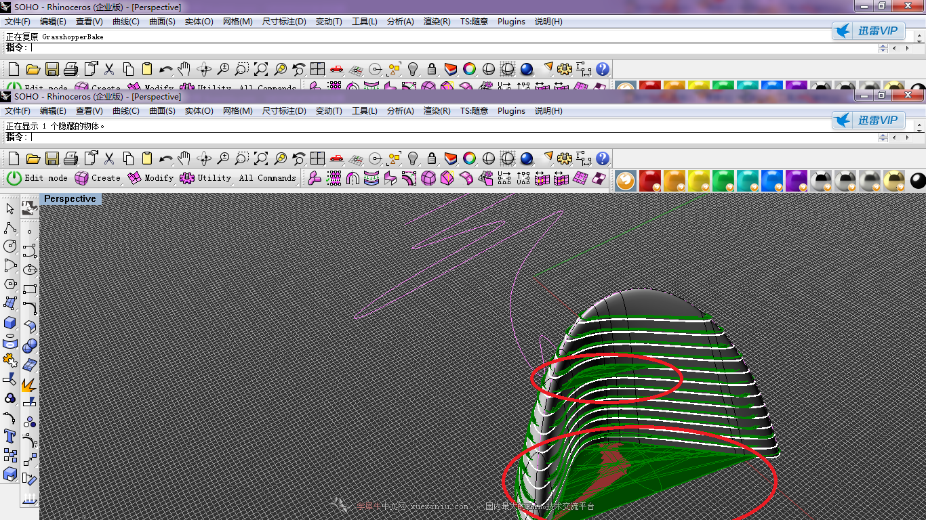926x520 pixels.
Task: Open 曲线(C) menu in front window
Action: pos(125,111)
